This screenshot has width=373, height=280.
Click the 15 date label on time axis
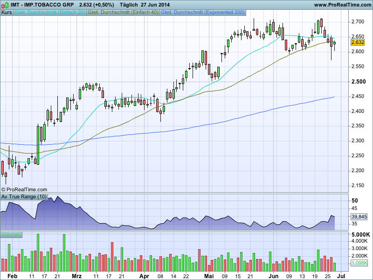tap(238, 276)
